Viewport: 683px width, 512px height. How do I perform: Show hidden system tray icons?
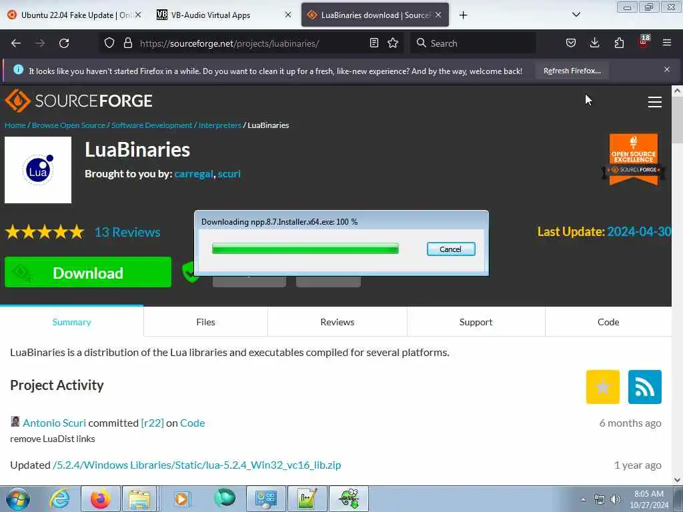click(x=583, y=499)
